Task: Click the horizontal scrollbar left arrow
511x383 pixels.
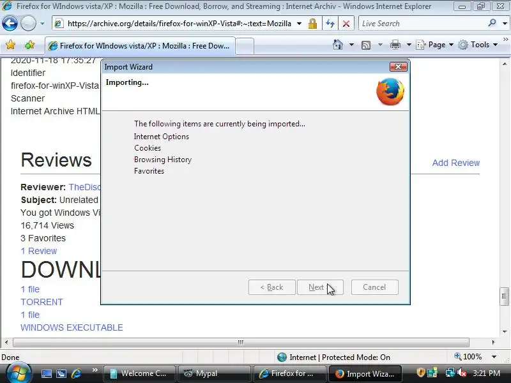Action: coord(6,342)
